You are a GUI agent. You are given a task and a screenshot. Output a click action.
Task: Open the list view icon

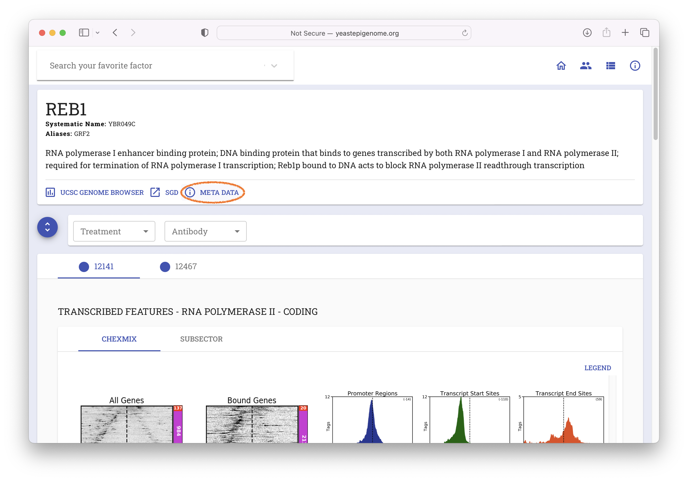pyautogui.click(x=610, y=66)
